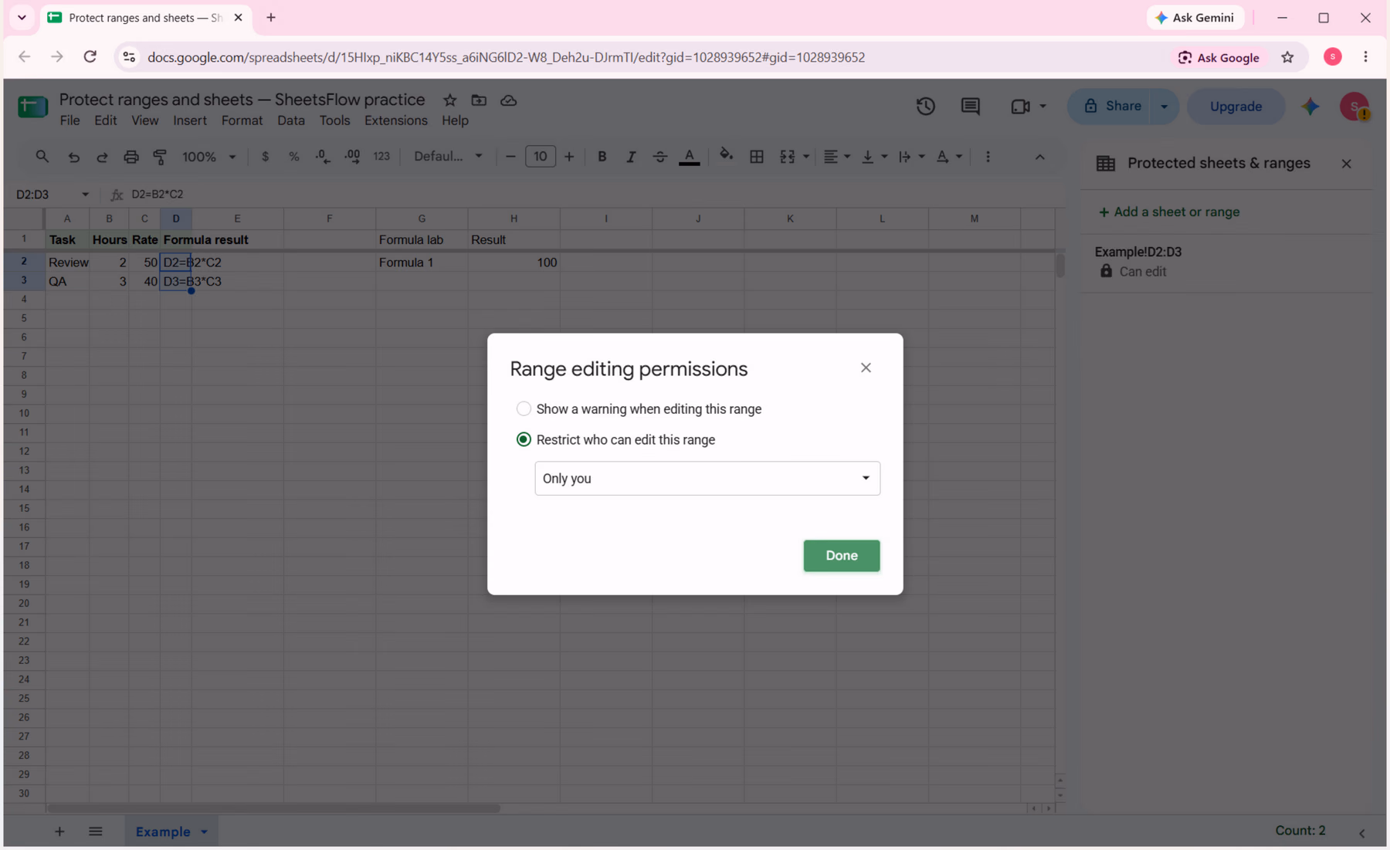This screenshot has height=850, width=1390.
Task: Expand the Share options arrow
Action: [1165, 107]
